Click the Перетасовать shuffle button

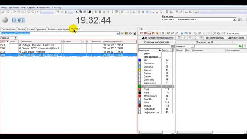[x=215, y=38]
